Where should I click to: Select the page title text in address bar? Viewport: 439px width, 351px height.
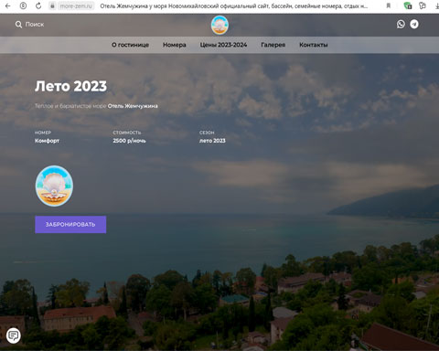point(234,6)
